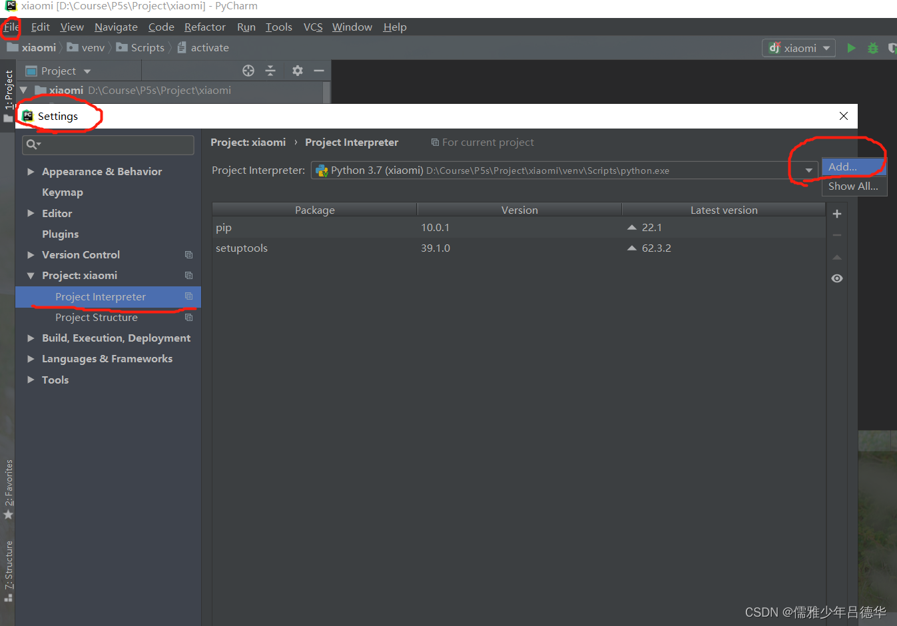Click the collapse all icon in Project panel

270,71
